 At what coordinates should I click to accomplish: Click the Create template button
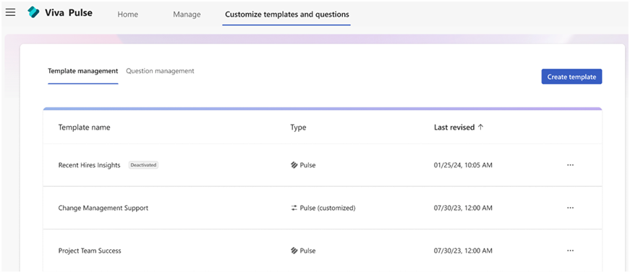(571, 77)
